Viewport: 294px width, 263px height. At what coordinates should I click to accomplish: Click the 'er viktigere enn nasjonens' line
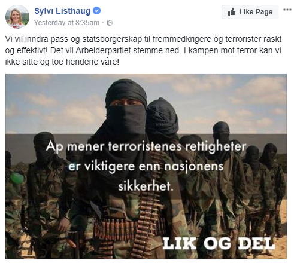pyautogui.click(x=146, y=167)
